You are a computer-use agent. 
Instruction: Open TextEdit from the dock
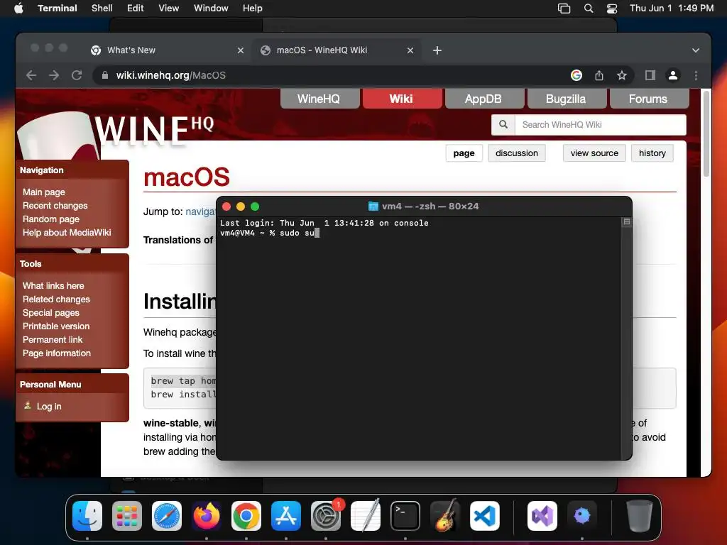click(x=366, y=516)
